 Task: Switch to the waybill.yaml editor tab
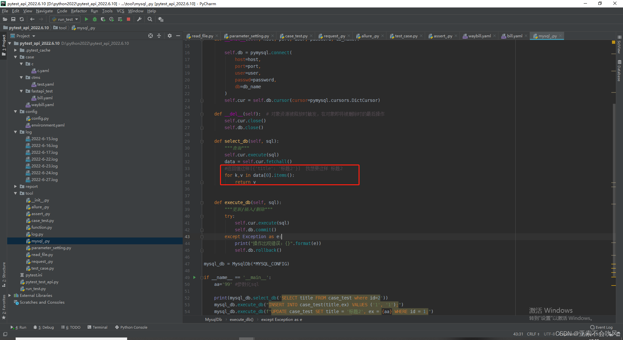click(479, 36)
